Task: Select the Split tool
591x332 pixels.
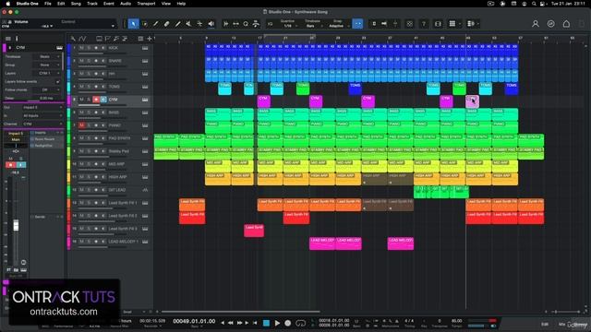Action: (x=155, y=24)
